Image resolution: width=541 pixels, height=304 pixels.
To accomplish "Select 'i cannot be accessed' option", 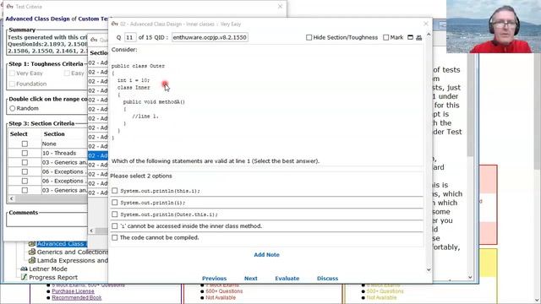I will click(x=115, y=225).
